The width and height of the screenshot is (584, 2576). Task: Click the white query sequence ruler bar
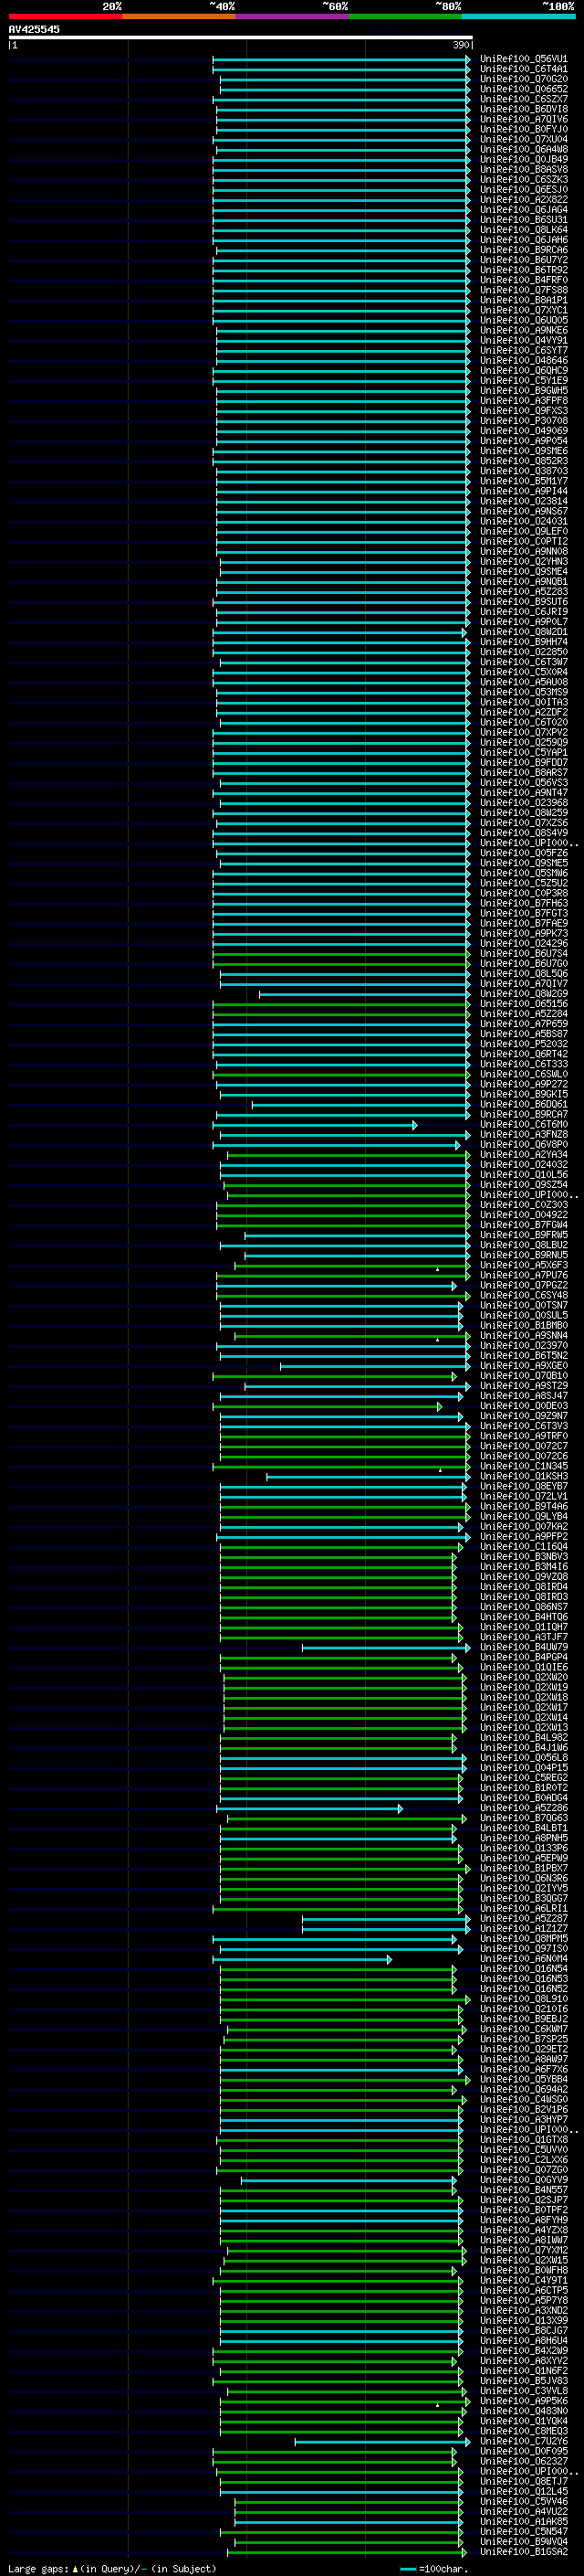241,37
